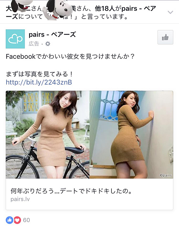
Task: Click the pairs.lv domain text
Action: tap(20, 199)
